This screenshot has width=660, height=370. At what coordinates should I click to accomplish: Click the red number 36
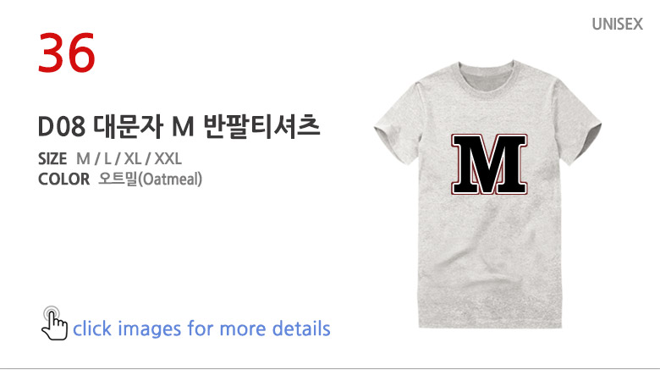[67, 53]
